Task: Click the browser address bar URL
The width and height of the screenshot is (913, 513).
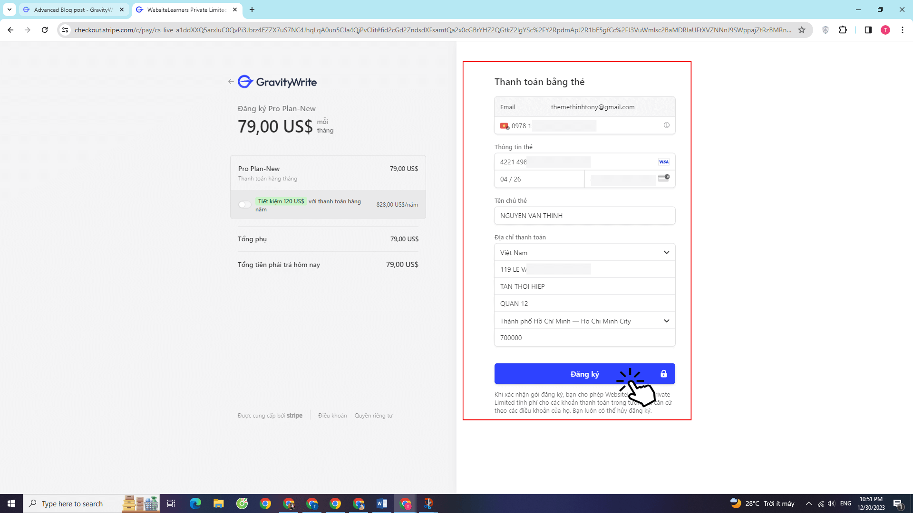Action: pos(433,30)
